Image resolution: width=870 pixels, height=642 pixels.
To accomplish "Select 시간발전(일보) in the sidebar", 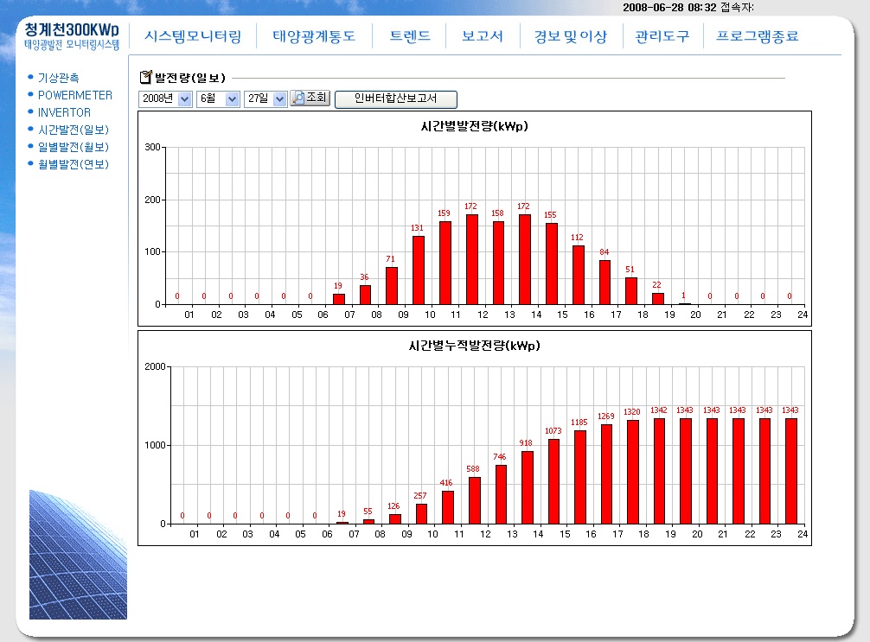I will click(x=74, y=130).
